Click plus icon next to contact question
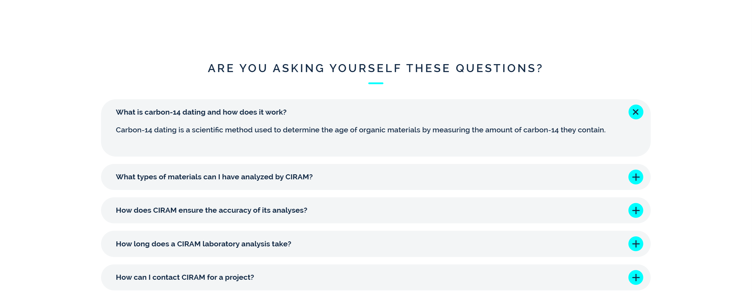752x296 pixels. (x=636, y=277)
